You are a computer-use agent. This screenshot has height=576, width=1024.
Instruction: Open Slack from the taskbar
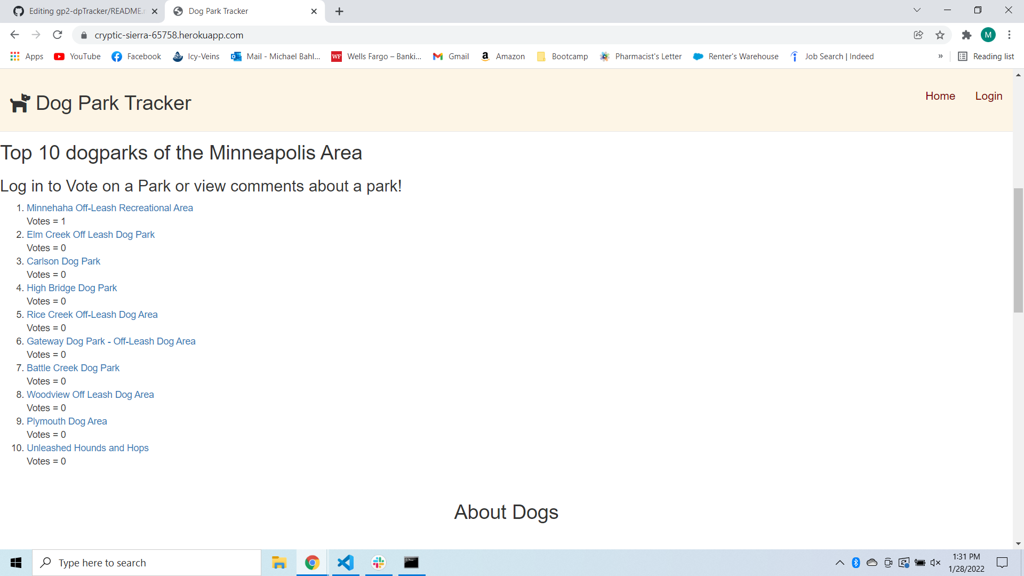[379, 563]
